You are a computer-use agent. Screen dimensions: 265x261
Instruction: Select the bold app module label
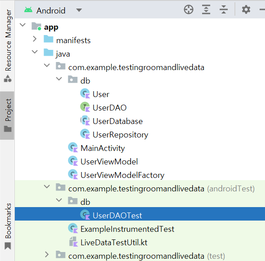pos(51,27)
